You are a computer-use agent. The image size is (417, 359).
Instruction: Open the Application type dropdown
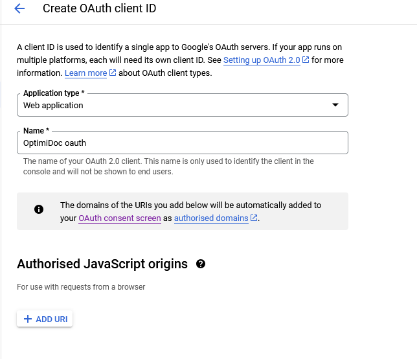[x=183, y=105]
